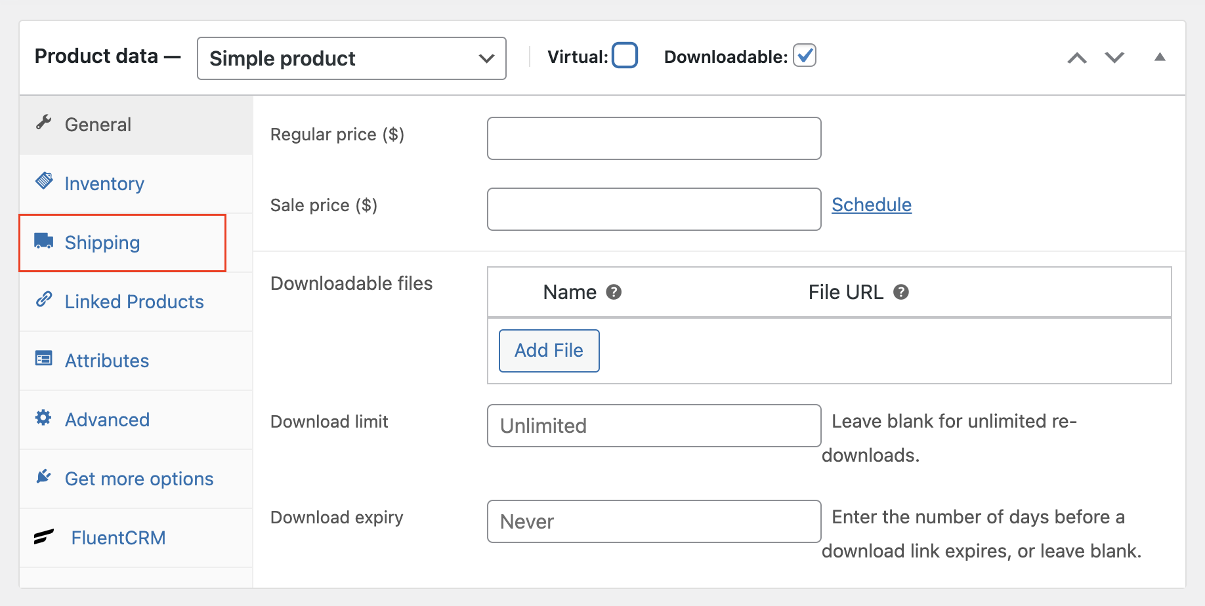
Task: Select the megaphone icon next to Get more options
Action: pos(43,477)
